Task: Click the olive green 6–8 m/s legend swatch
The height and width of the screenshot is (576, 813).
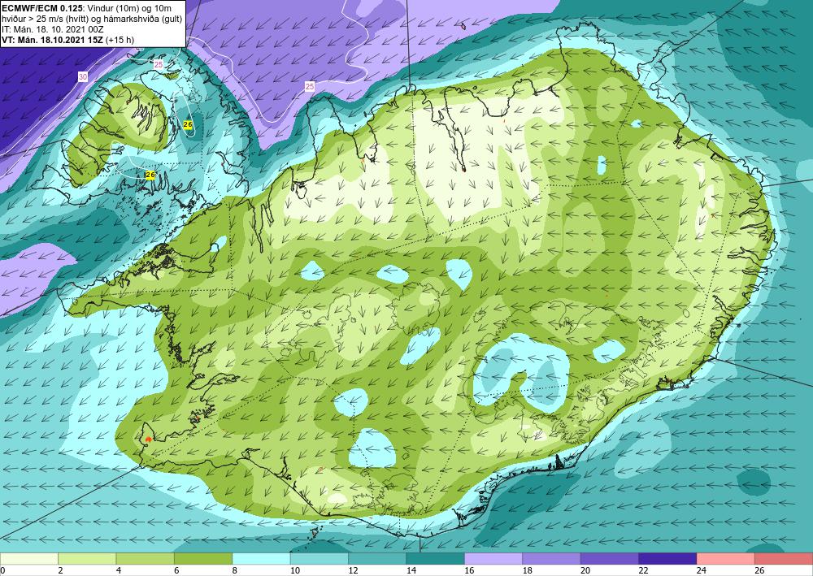Action: pyautogui.click(x=203, y=559)
